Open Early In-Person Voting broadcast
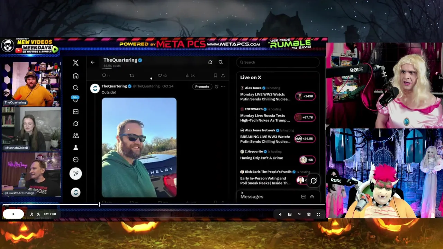The image size is (443, 249). (x=265, y=181)
